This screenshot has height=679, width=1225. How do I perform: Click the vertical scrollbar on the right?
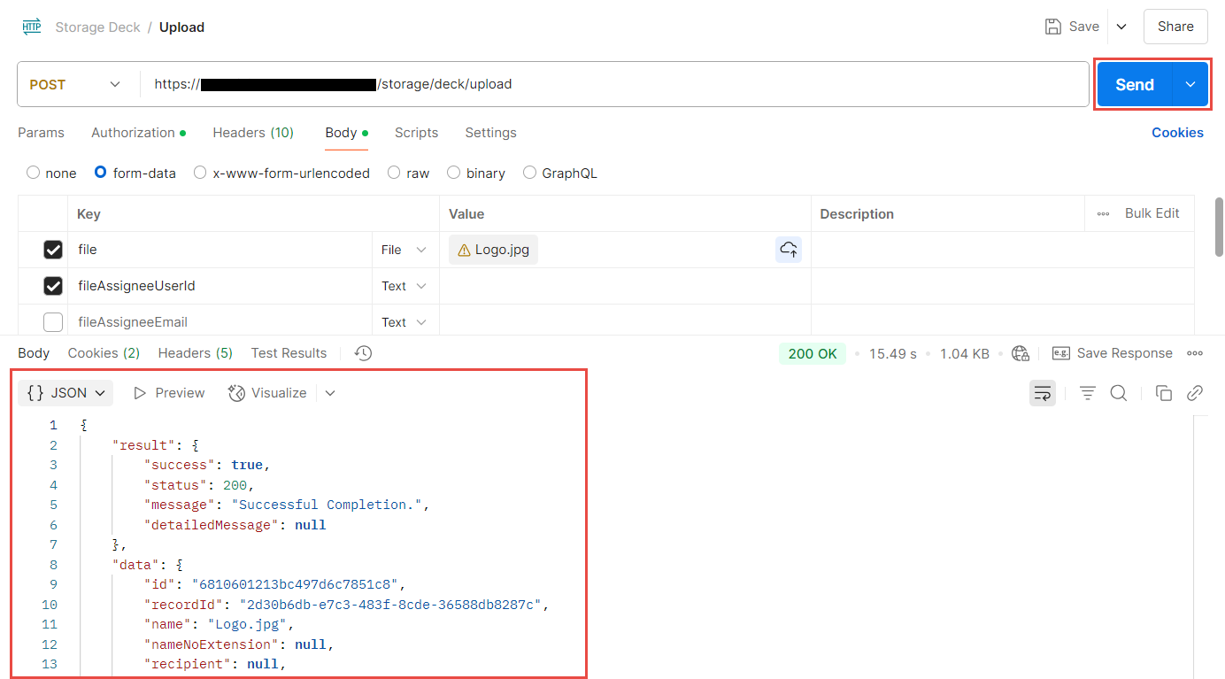coord(1219,227)
